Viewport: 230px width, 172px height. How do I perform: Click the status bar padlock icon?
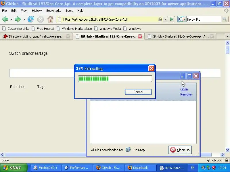point(227,160)
